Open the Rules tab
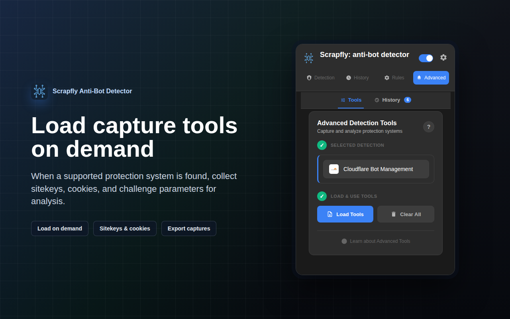 [394, 78]
